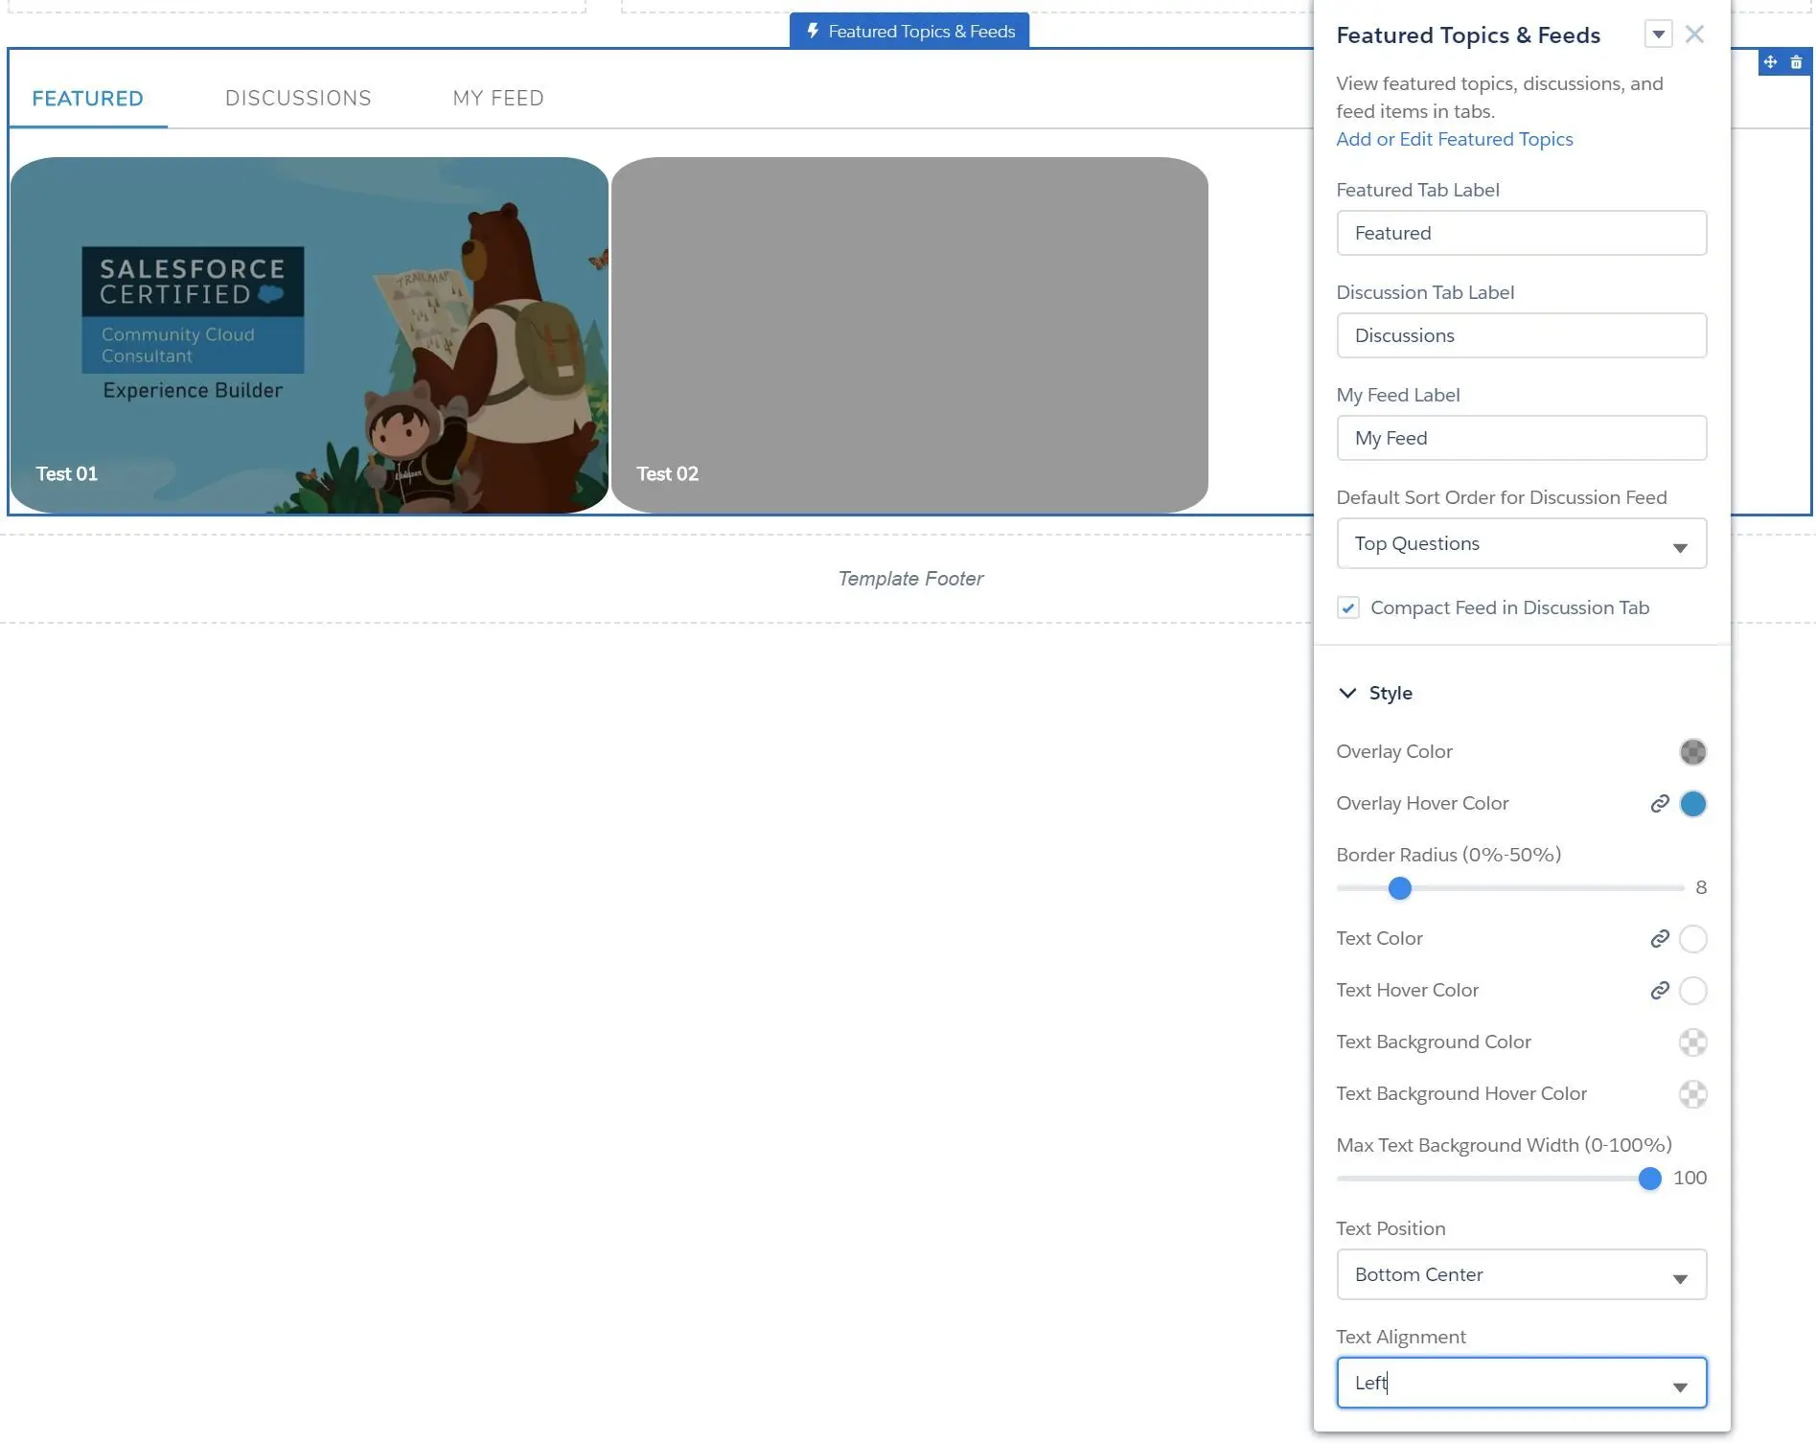Click the My Feed Label input field
The width and height of the screenshot is (1816, 1443).
1521,438
